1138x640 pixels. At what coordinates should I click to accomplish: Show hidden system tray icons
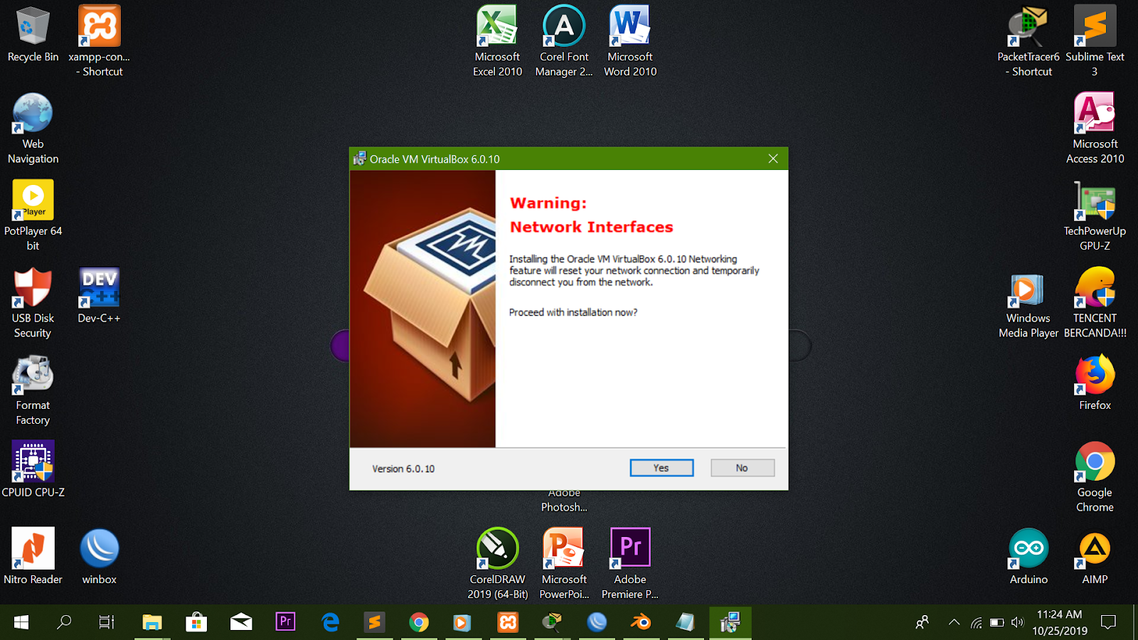(x=954, y=623)
